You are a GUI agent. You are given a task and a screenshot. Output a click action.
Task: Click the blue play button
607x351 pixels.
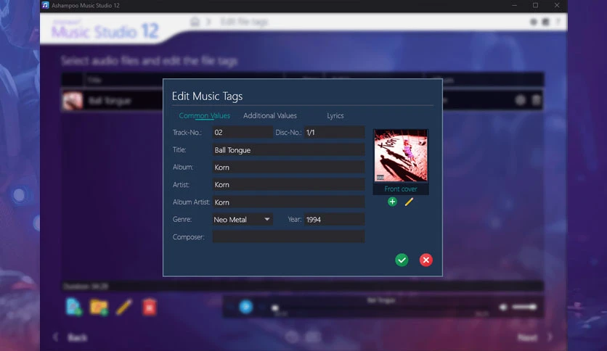point(245,307)
